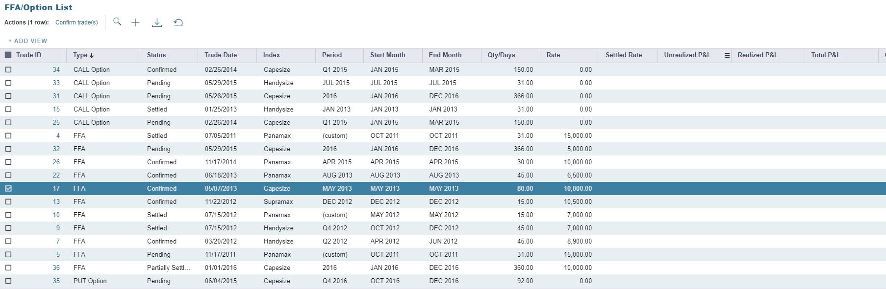
Task: Click the Qty/Days column header
Action: pos(501,55)
